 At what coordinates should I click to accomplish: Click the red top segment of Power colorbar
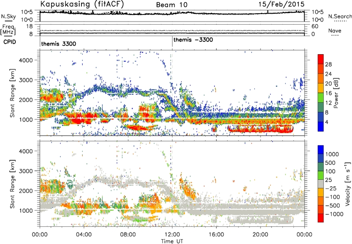[x=321, y=59]
